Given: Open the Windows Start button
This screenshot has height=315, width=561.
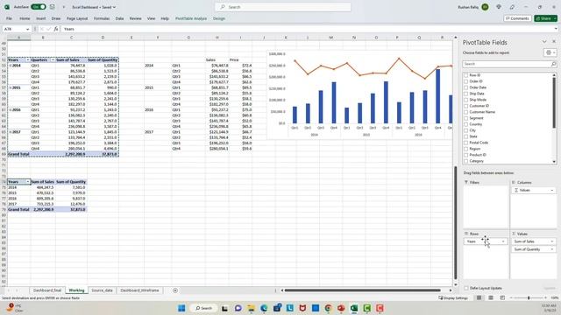Looking at the screenshot, I should point(181,308).
